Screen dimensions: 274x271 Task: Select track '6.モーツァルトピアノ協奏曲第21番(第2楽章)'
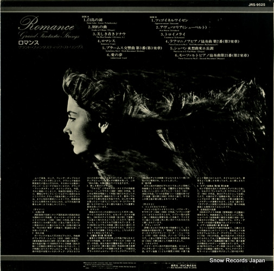click(212, 55)
